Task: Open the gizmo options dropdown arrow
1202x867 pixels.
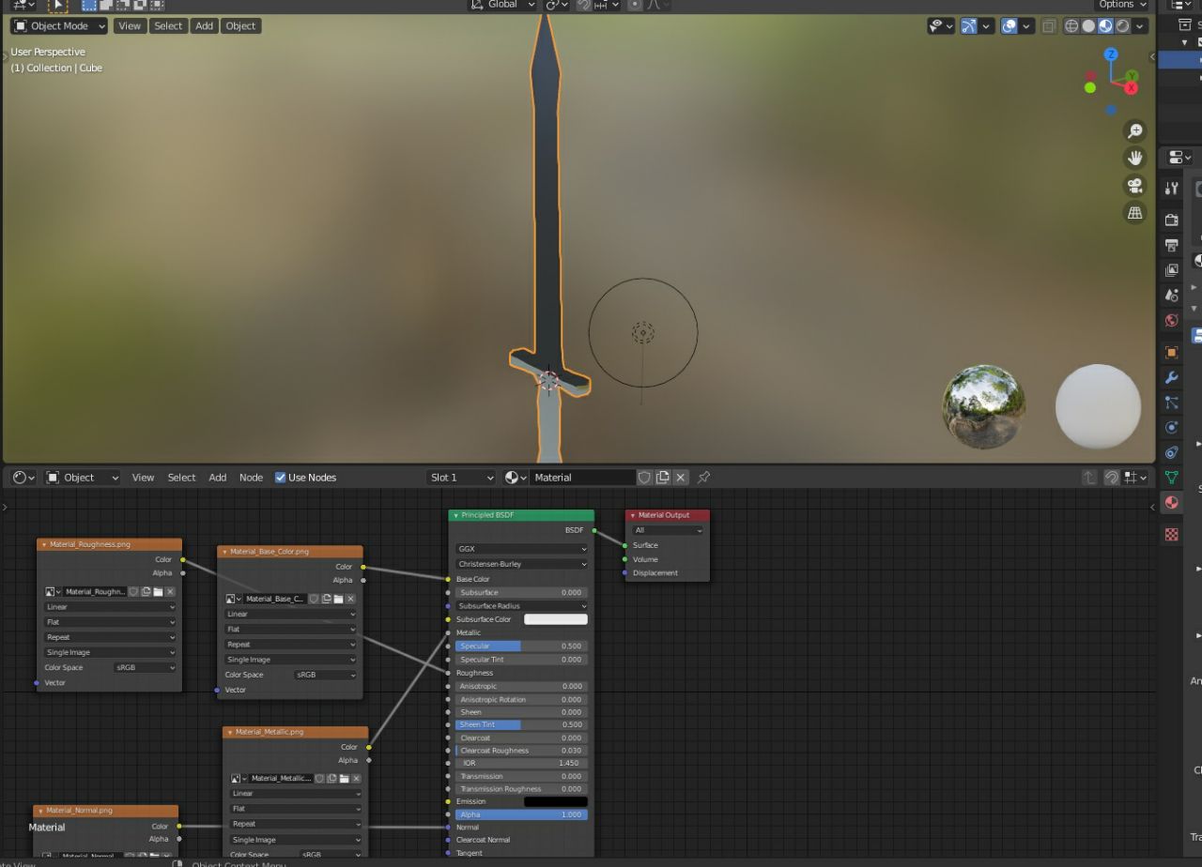Action: [987, 26]
